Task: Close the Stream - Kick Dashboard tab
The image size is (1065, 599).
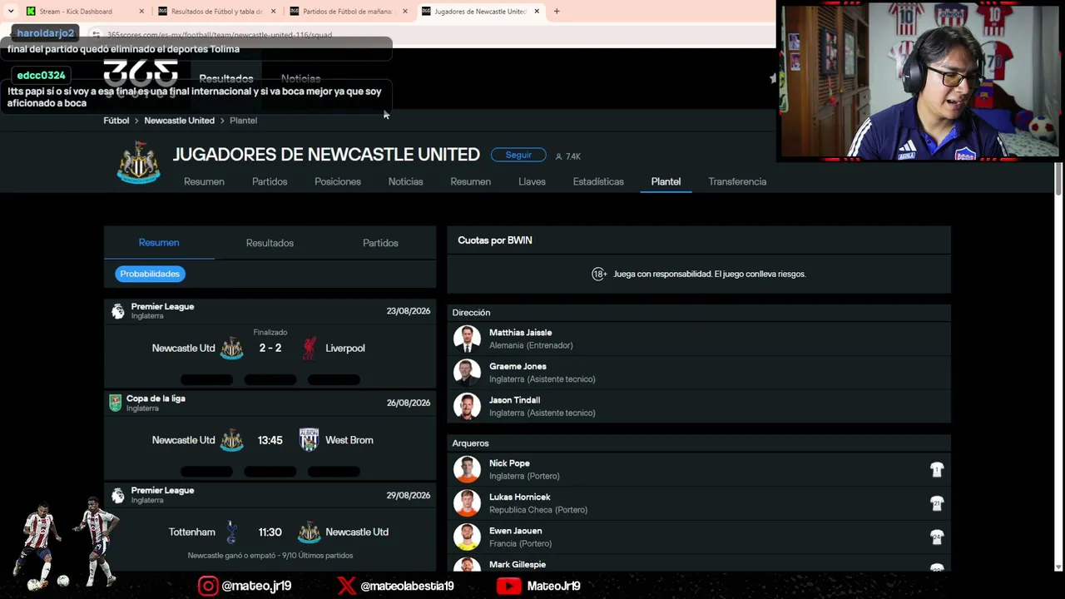Action: point(141,12)
